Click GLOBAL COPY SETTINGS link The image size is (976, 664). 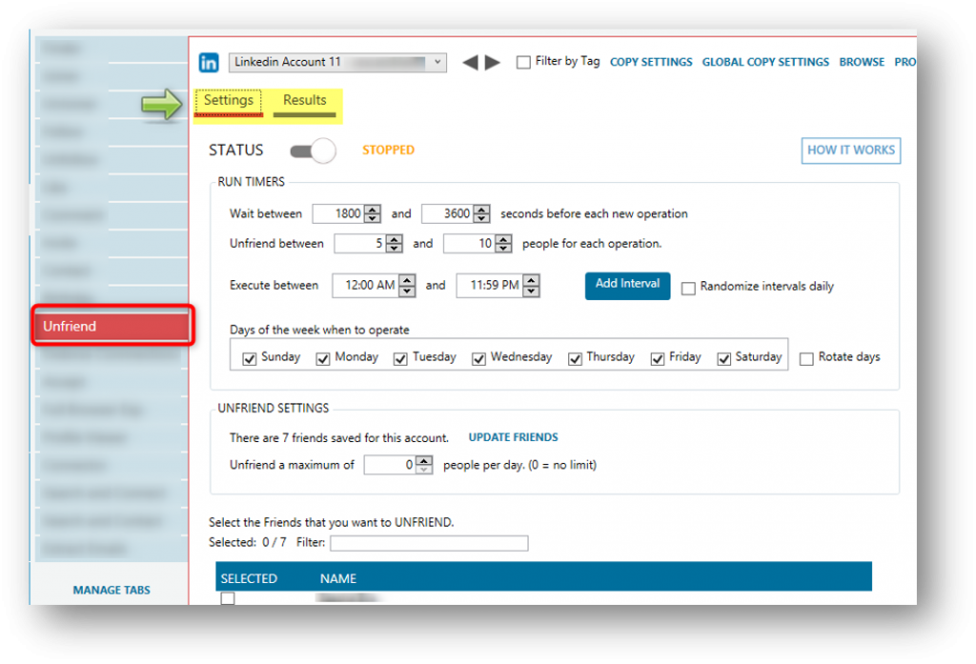click(765, 62)
